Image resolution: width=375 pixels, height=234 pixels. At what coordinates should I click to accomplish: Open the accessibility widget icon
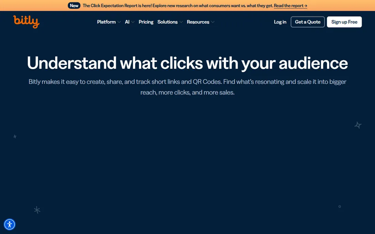pos(10,224)
